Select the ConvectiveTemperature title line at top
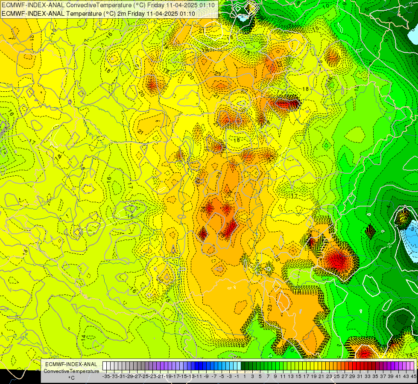The image size is (418, 384). click(x=108, y=5)
